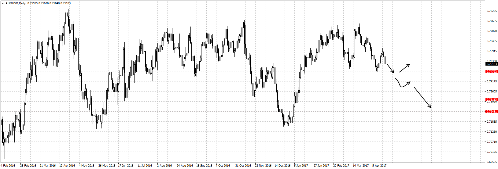The image size is (498, 169).
Task: Select the curved arrow drawing
Action: (402, 84)
